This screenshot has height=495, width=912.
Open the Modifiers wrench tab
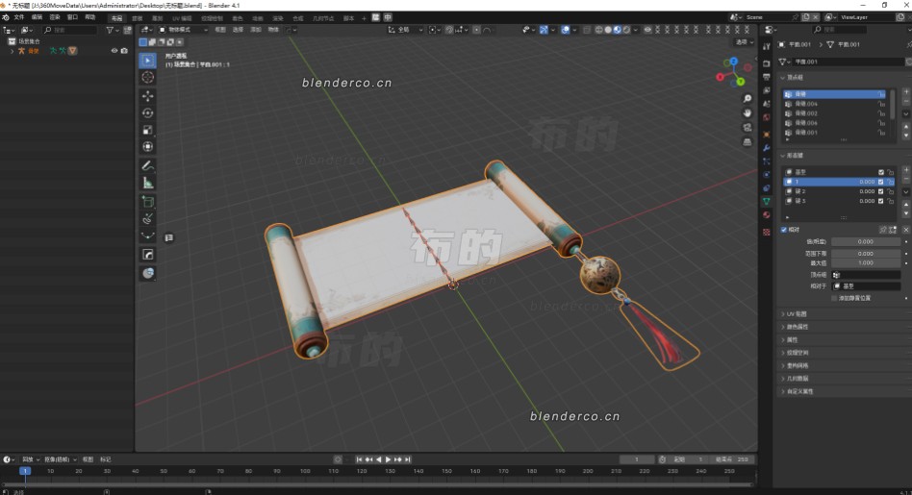click(x=767, y=148)
